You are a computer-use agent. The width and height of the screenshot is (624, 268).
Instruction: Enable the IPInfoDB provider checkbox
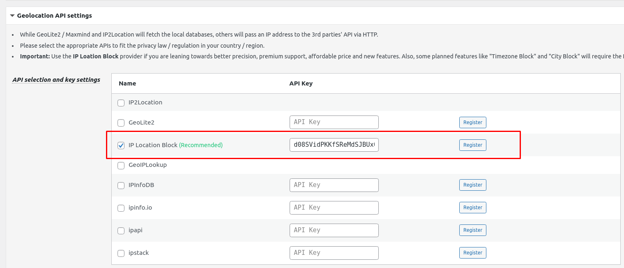(121, 185)
